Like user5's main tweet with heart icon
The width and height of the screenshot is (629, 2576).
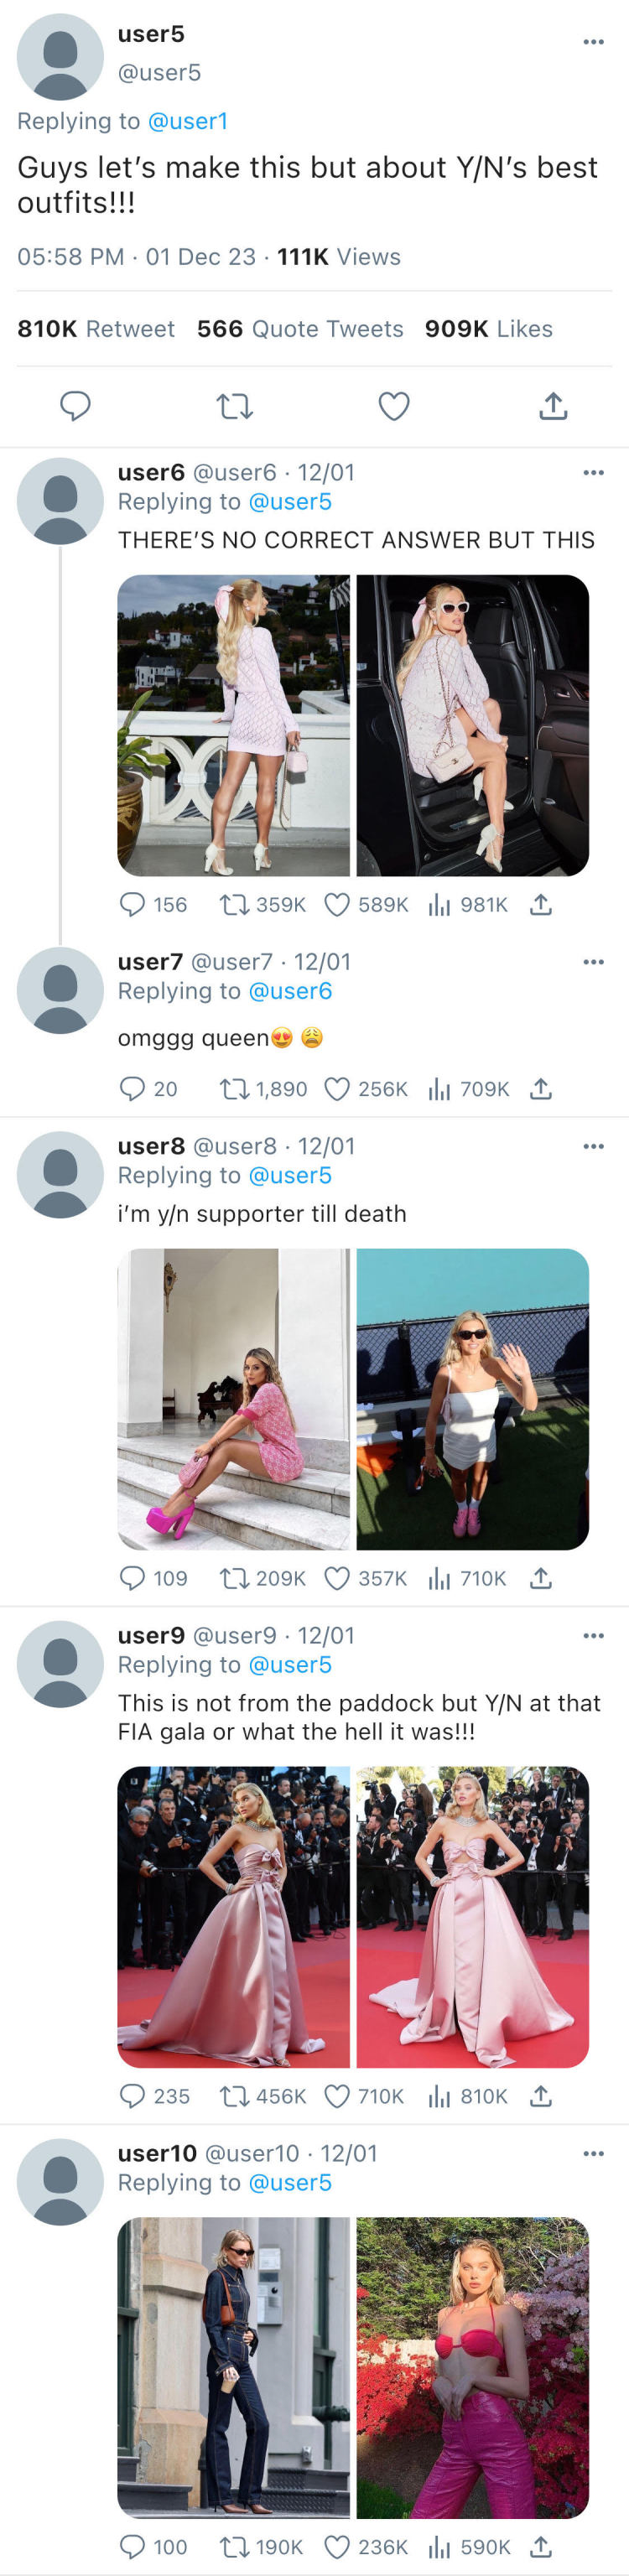click(x=394, y=406)
